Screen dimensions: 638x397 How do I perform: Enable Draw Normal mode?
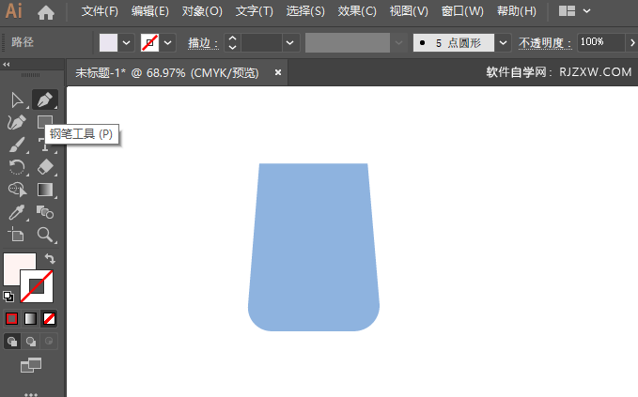pyautogui.click(x=12, y=342)
